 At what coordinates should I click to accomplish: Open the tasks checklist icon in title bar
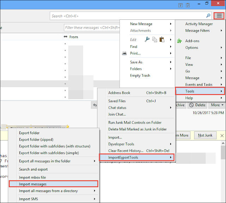188,5
